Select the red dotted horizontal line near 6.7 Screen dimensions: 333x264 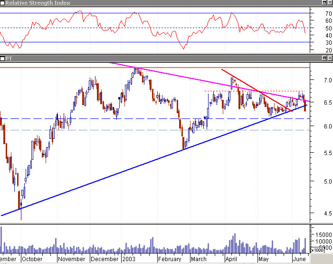coord(255,91)
